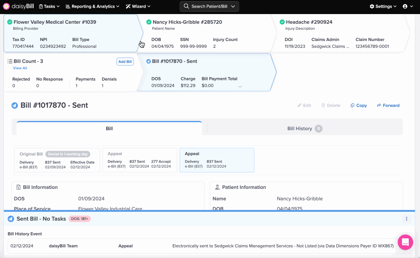Open the three-dot task options menu
The height and width of the screenshot is (258, 420).
[x=406, y=219]
